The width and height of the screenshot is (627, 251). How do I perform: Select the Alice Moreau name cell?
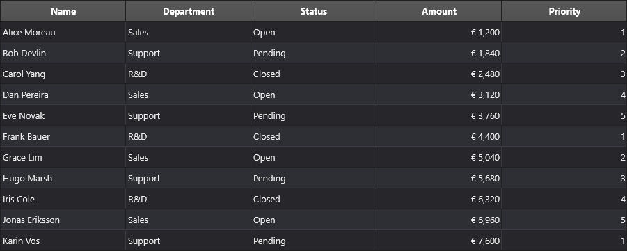[63, 32]
